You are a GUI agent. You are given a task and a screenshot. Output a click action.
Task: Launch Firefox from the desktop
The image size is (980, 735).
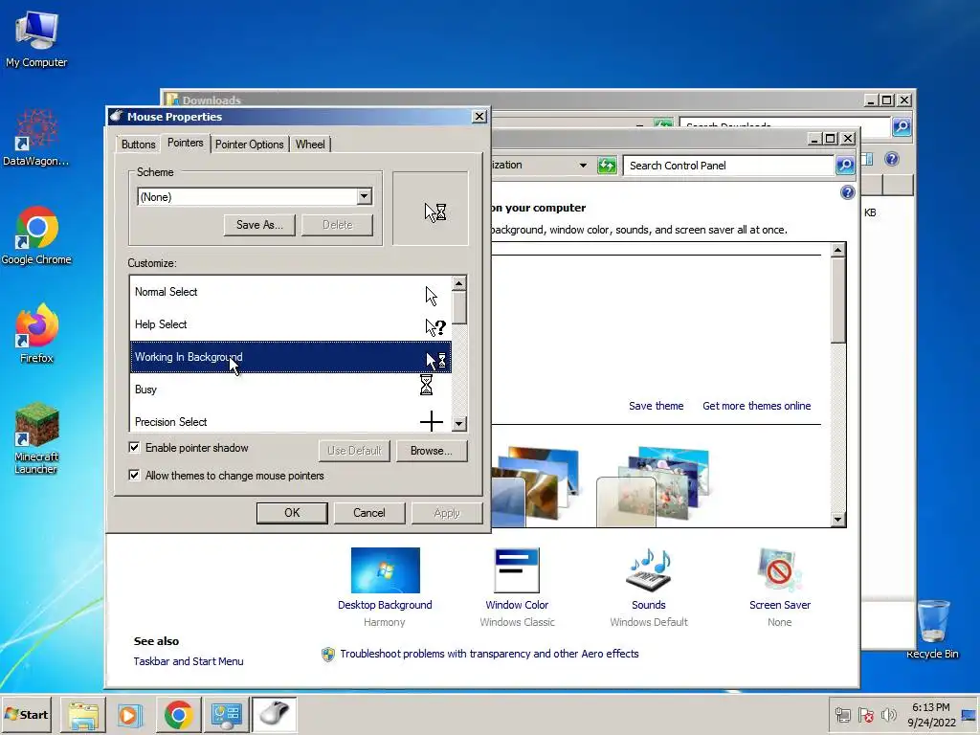coord(36,334)
